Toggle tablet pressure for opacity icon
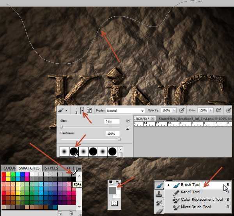The height and width of the screenshot is (216, 234). [x=181, y=111]
